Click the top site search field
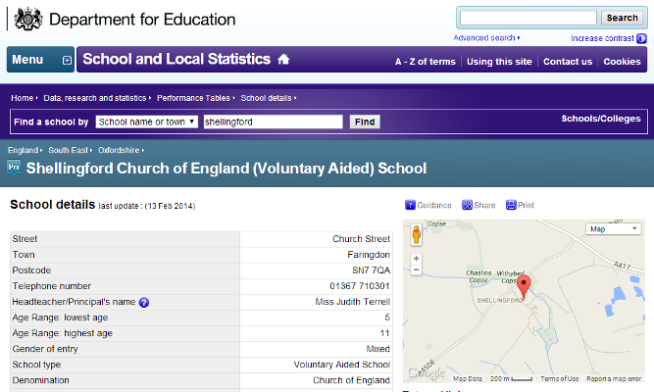Image resolution: width=654 pixels, height=392 pixels. [528, 18]
